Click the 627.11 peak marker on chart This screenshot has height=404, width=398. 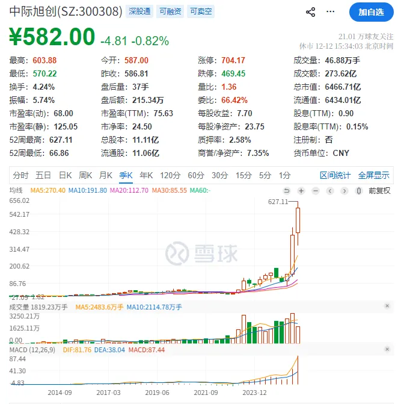click(278, 202)
